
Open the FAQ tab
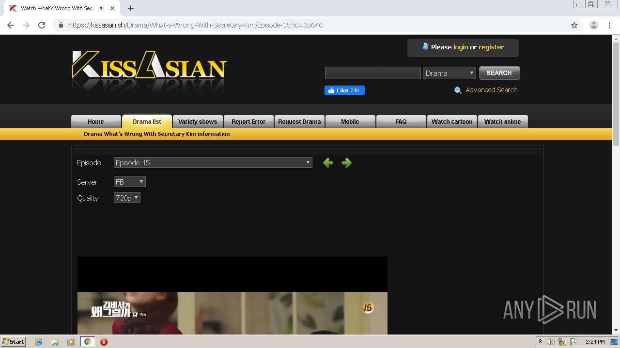pos(401,121)
